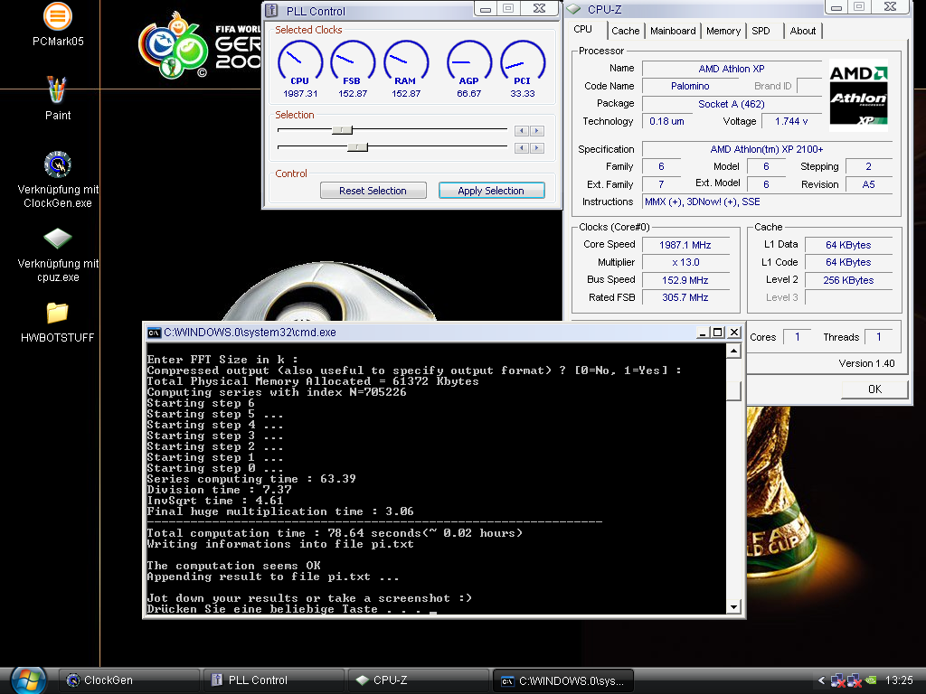
Task: Click the taskbar clock showing 13:25
Action: tap(899, 680)
